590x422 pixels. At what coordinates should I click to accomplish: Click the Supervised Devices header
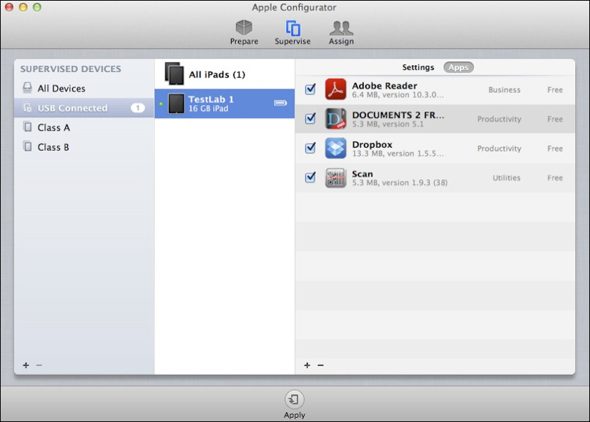coord(71,69)
